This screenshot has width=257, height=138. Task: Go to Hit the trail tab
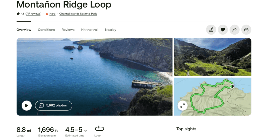[x=90, y=30]
